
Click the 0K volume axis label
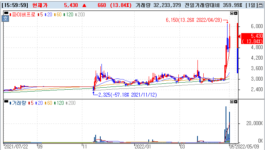tap(260, 141)
